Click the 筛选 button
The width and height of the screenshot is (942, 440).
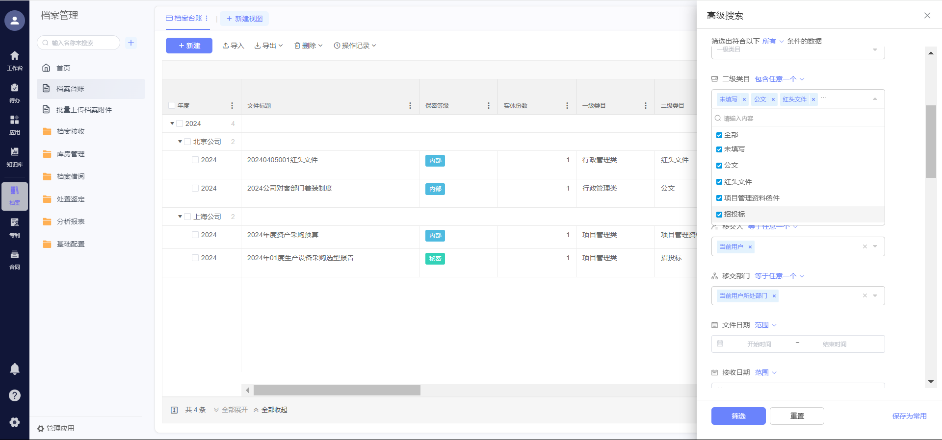[738, 416]
